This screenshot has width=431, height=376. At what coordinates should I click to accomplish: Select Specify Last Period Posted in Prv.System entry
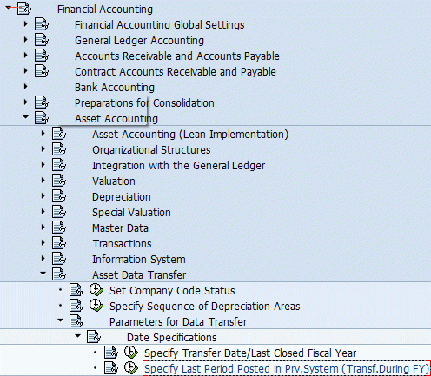click(287, 368)
